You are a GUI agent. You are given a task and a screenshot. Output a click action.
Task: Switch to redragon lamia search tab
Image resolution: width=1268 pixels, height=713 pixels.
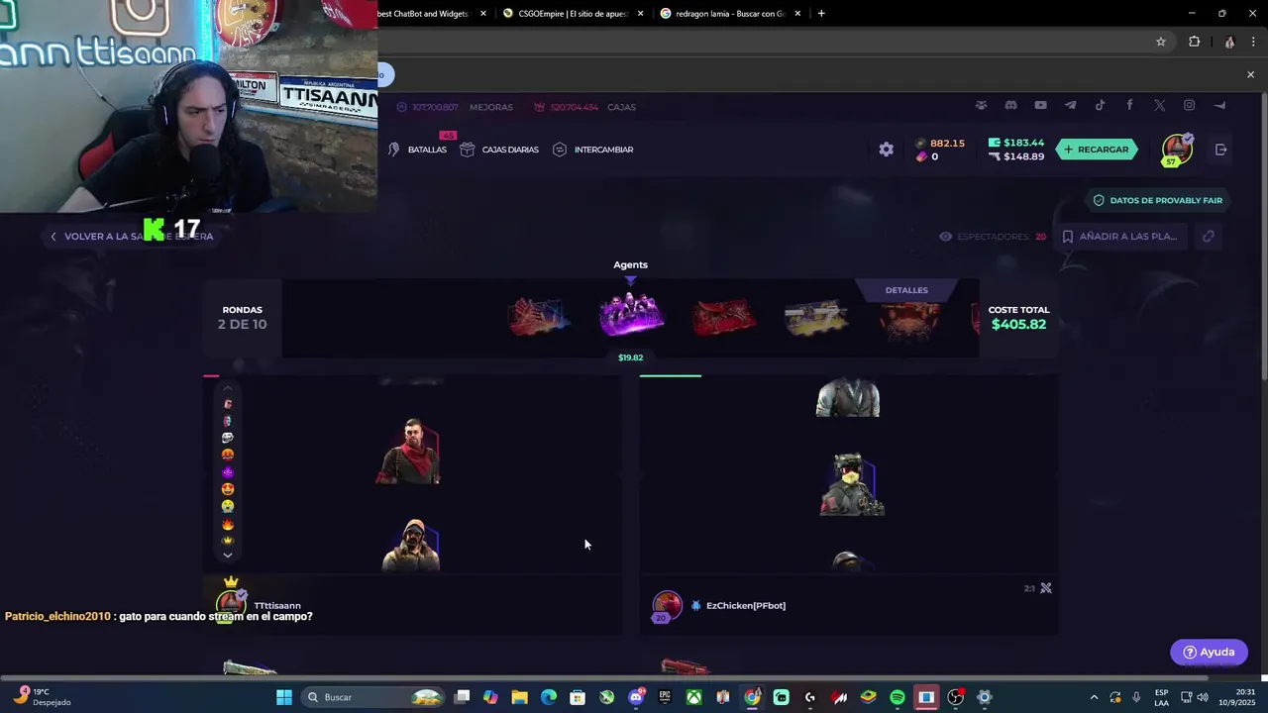click(x=730, y=14)
